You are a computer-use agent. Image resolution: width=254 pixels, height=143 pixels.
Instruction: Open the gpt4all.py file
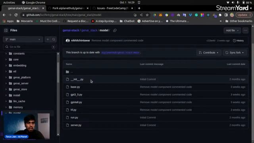tap(76, 102)
